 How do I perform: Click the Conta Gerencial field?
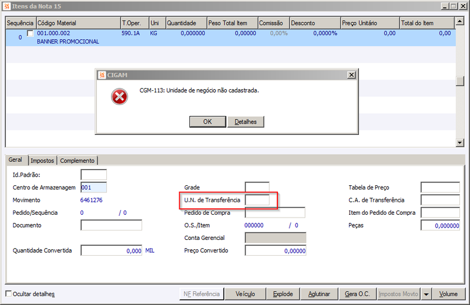coord(276,238)
